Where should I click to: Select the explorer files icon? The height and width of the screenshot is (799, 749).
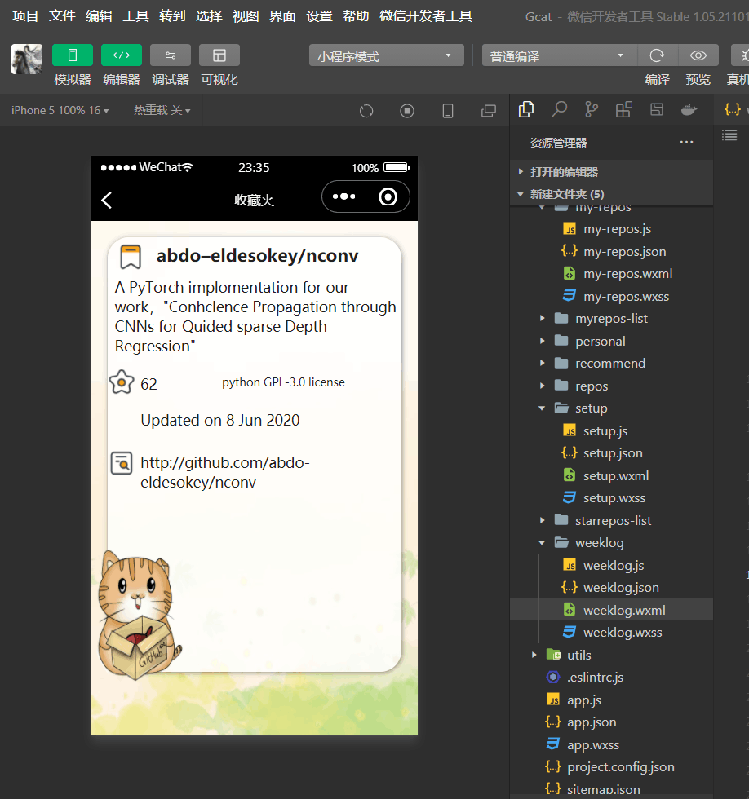[526, 109]
